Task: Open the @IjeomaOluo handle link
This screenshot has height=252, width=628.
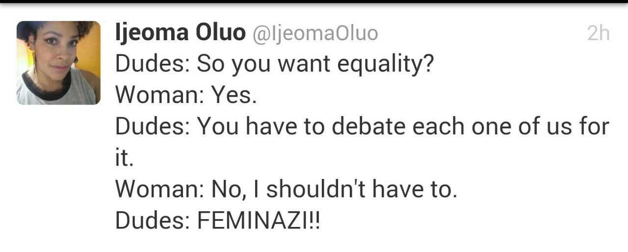Action: (x=315, y=34)
